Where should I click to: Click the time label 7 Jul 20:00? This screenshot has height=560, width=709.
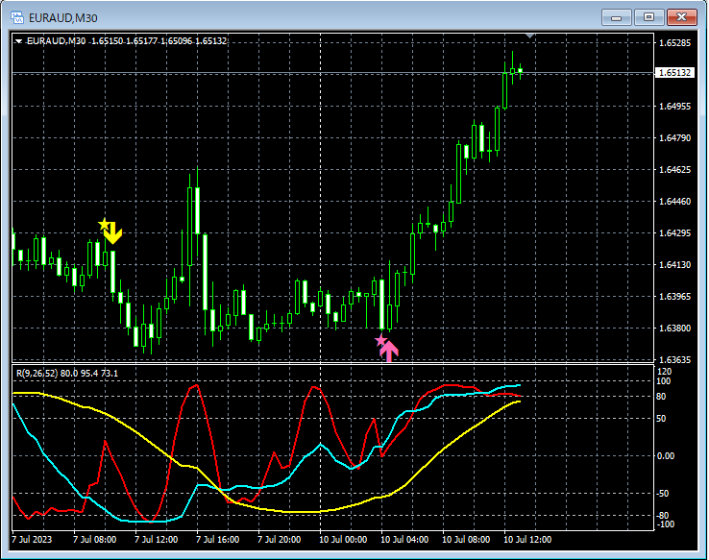coord(279,540)
